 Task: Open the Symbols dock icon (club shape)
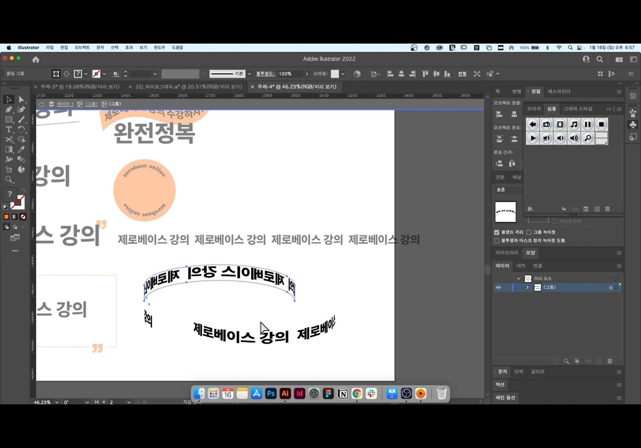pyautogui.click(x=633, y=124)
